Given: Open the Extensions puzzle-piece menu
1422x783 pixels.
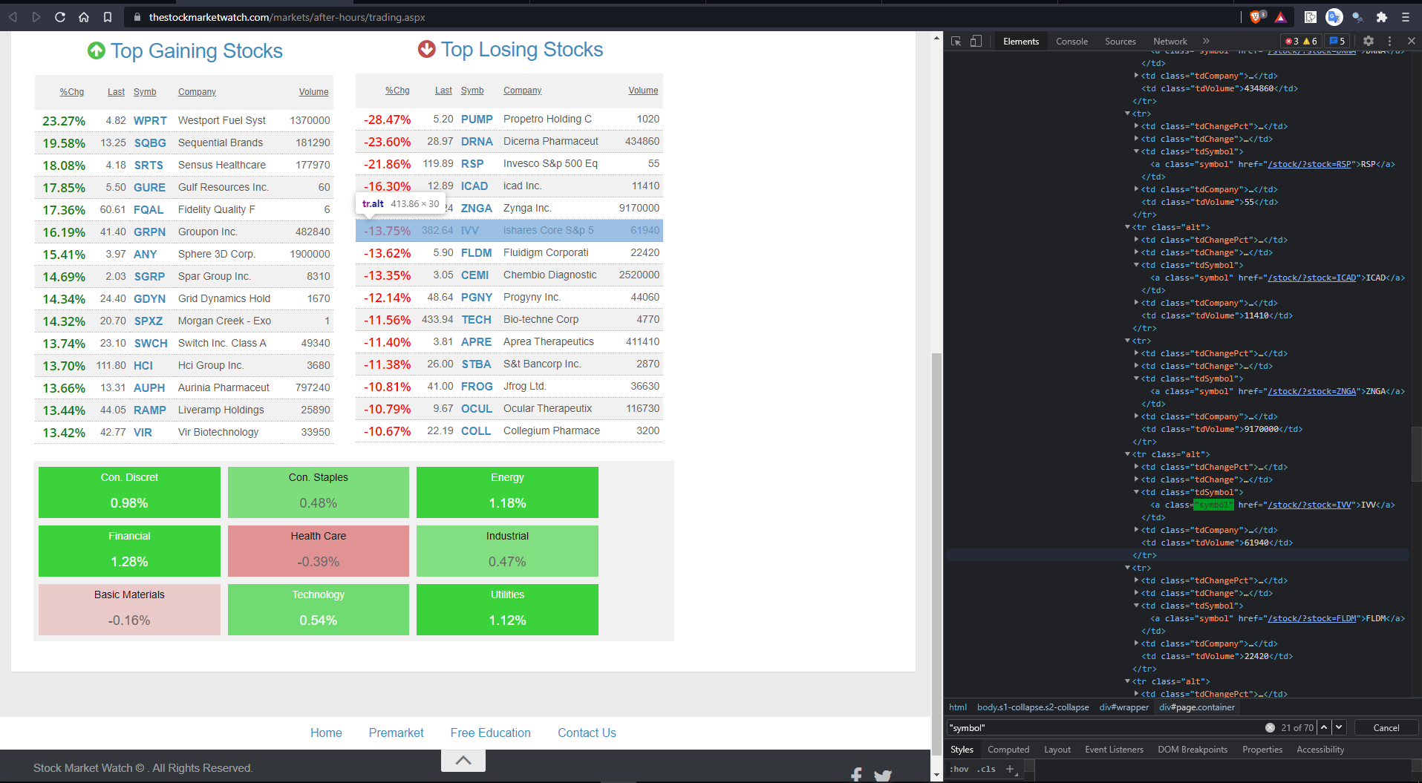Looking at the screenshot, I should tap(1382, 17).
